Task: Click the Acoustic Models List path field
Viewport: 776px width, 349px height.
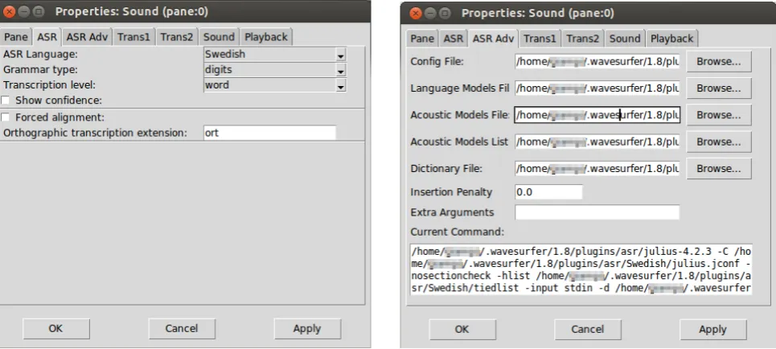Action: point(597,142)
